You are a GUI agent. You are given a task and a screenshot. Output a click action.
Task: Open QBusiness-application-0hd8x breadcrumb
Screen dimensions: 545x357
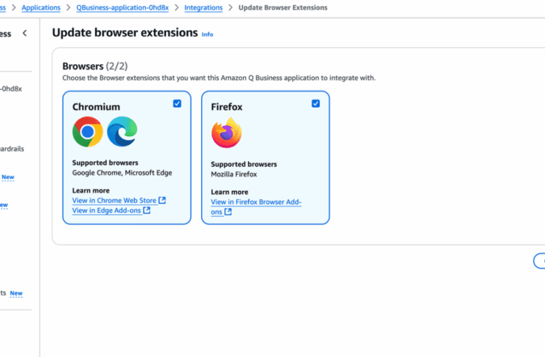122,8
